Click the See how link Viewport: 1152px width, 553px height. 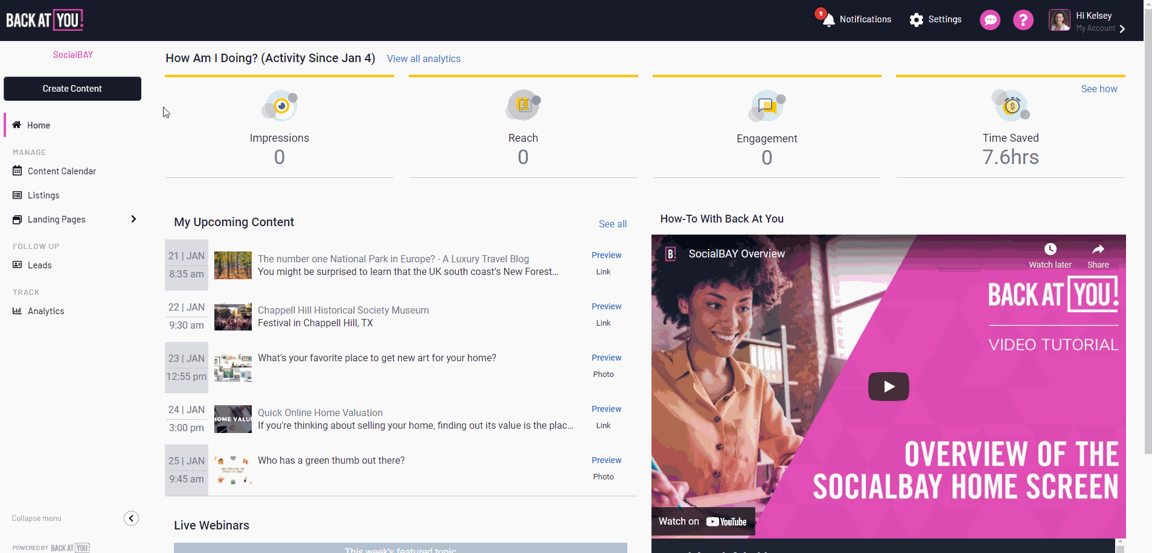(x=1099, y=89)
